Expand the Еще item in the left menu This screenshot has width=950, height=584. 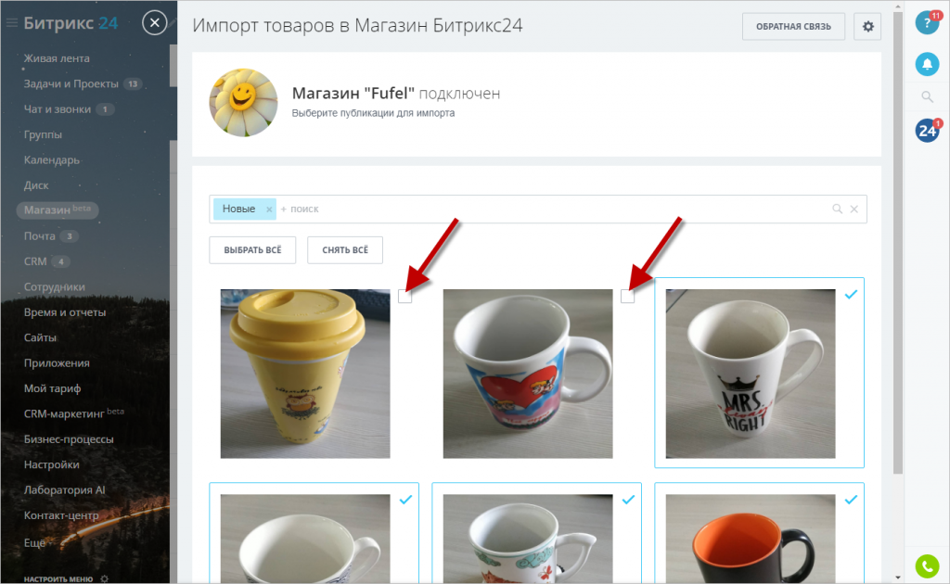(34, 543)
